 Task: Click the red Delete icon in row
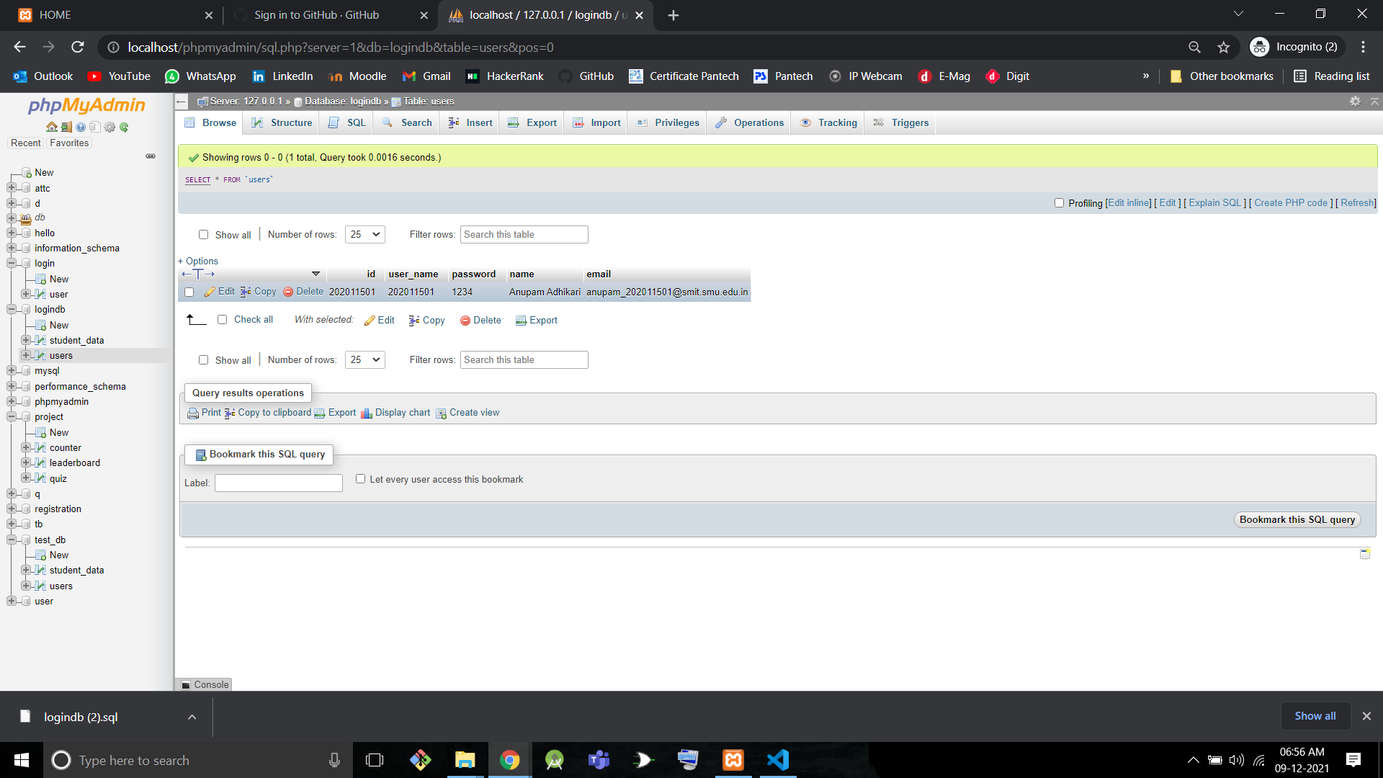coord(288,292)
